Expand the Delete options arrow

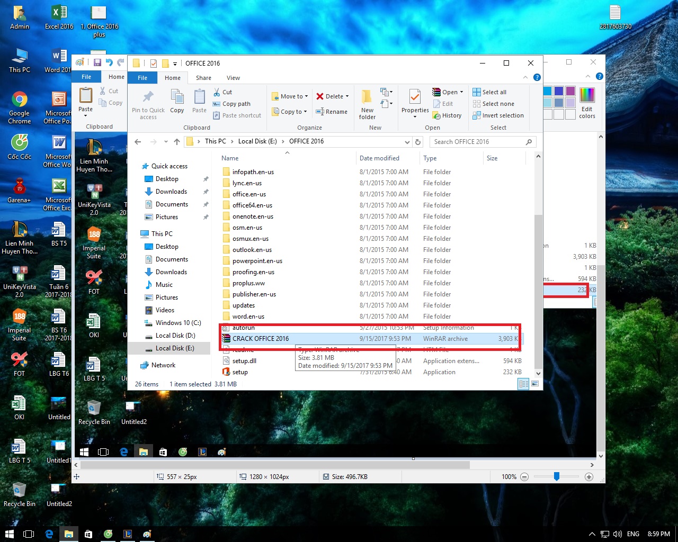[x=347, y=96]
